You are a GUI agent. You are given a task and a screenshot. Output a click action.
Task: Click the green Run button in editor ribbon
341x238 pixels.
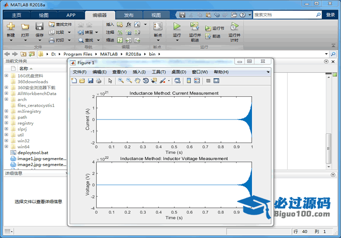177,27
